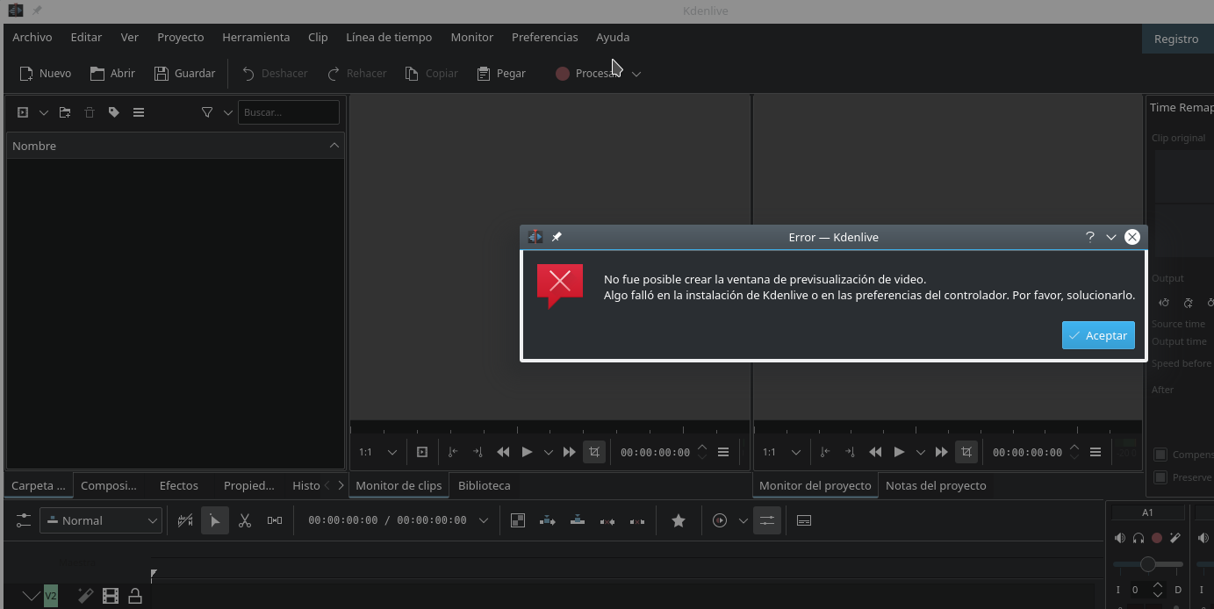The image size is (1214, 609).
Task: Click fast forward in the project monitor
Action: coord(941,452)
